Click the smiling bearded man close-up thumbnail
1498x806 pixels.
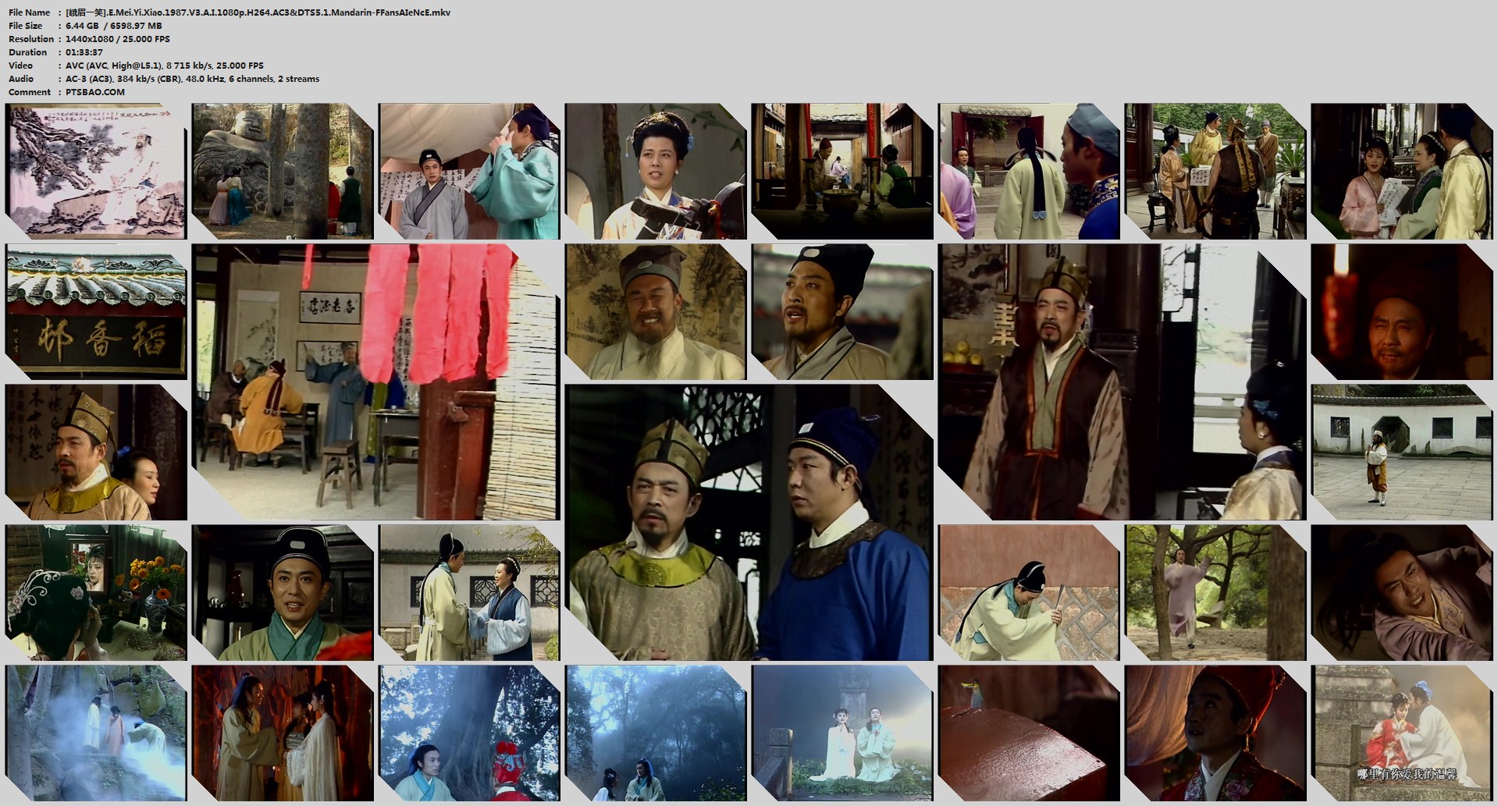click(655, 311)
